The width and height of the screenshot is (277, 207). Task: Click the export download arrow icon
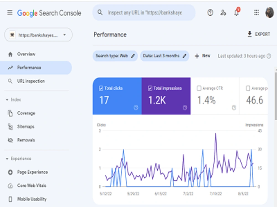pos(250,34)
